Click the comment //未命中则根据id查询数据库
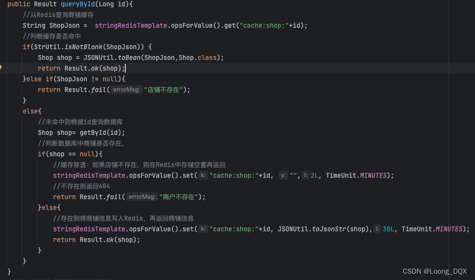Screen dimensions: 475x280 click(x=80, y=122)
